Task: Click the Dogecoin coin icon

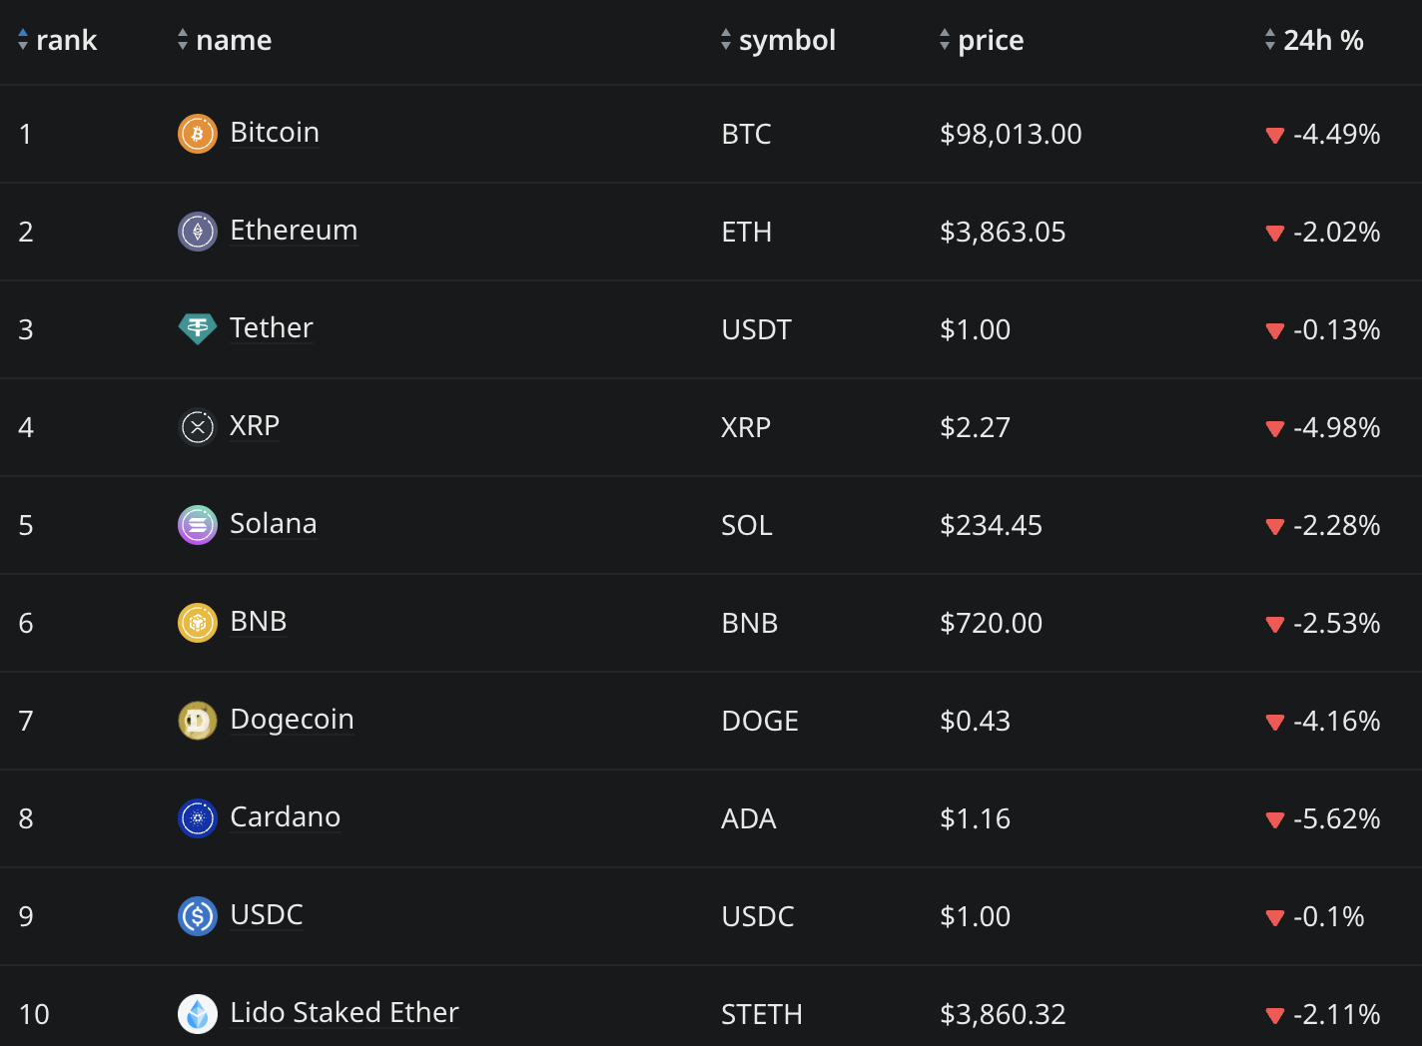Action: tap(197, 720)
